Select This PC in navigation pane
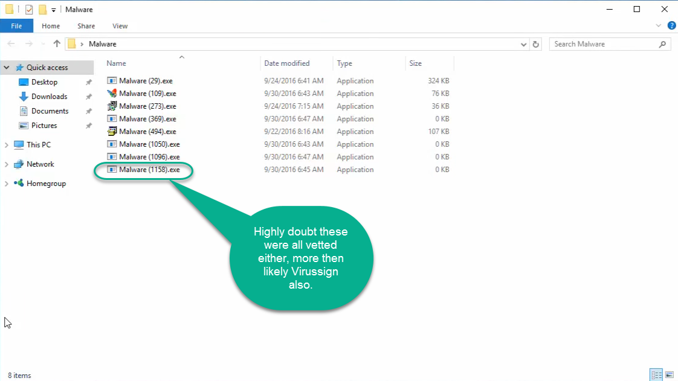 [39, 145]
